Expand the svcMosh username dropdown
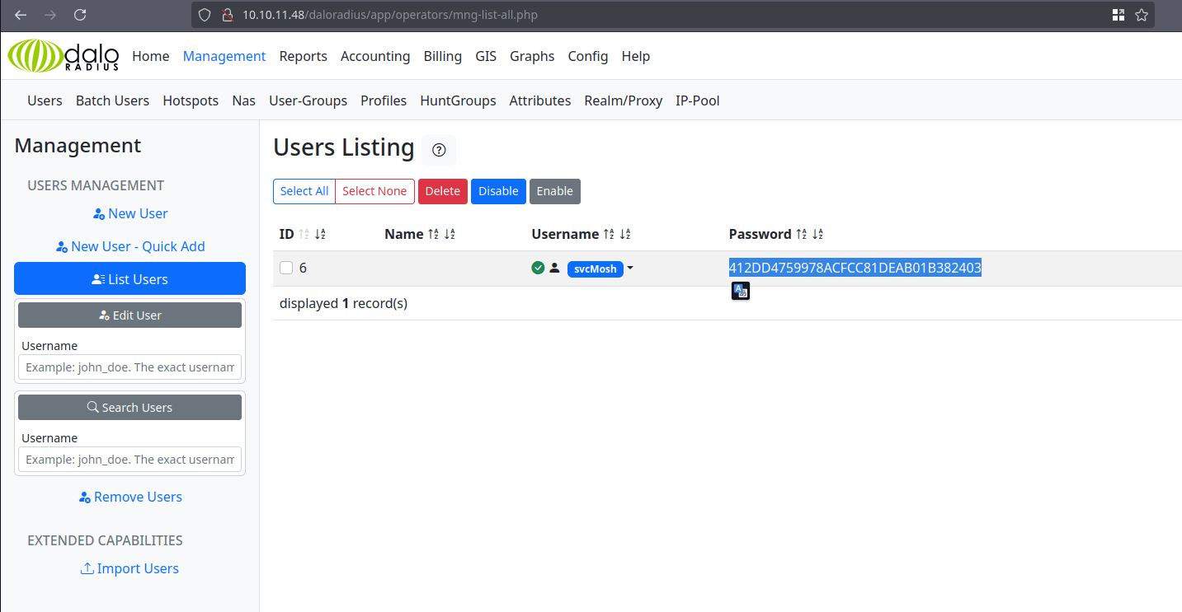Image resolution: width=1182 pixels, height=612 pixels. (x=630, y=268)
